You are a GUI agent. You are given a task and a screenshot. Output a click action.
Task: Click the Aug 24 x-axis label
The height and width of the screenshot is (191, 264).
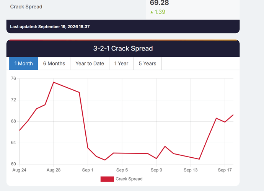click(x=19, y=170)
